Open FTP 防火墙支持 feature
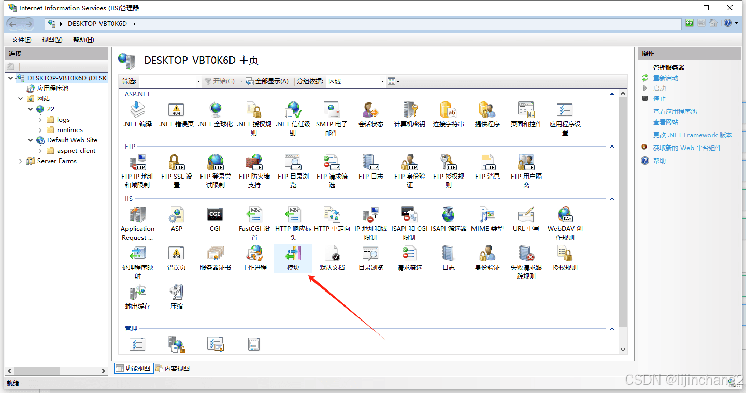 tap(254, 171)
